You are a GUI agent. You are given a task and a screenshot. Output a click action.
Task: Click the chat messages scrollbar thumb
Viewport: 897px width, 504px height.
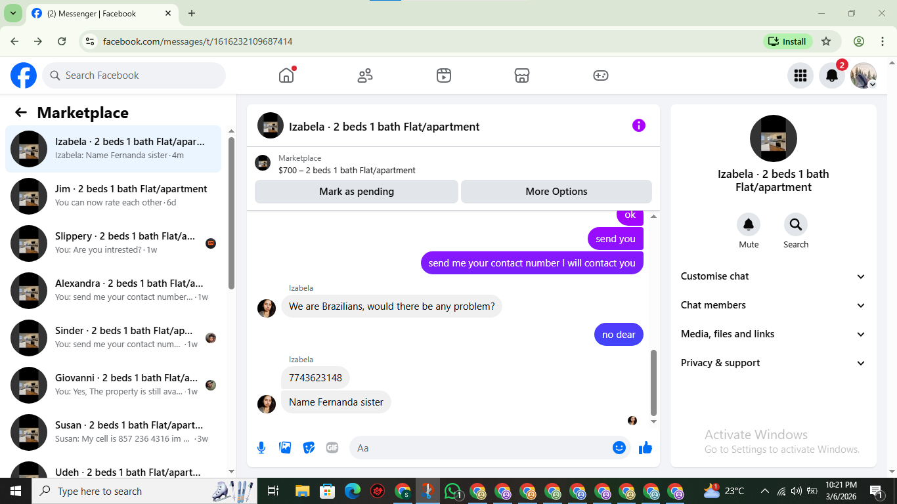coord(653,383)
